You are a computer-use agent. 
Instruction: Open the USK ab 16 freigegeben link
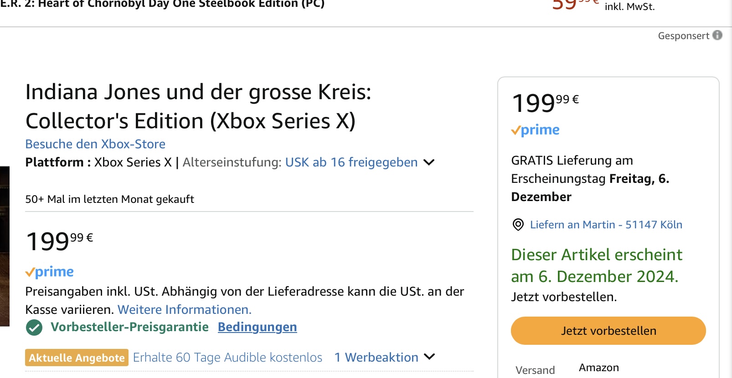click(x=351, y=162)
